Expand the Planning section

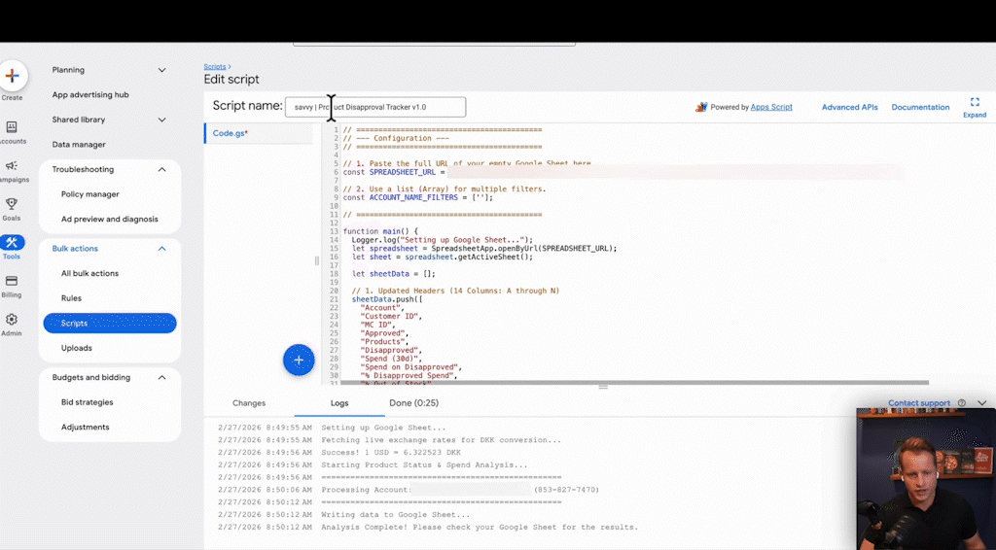(162, 70)
